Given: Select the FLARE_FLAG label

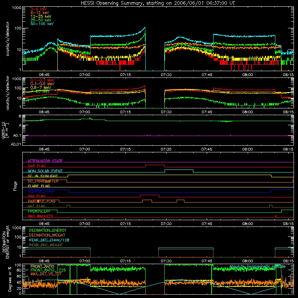Looking at the screenshot, I should [39, 186].
